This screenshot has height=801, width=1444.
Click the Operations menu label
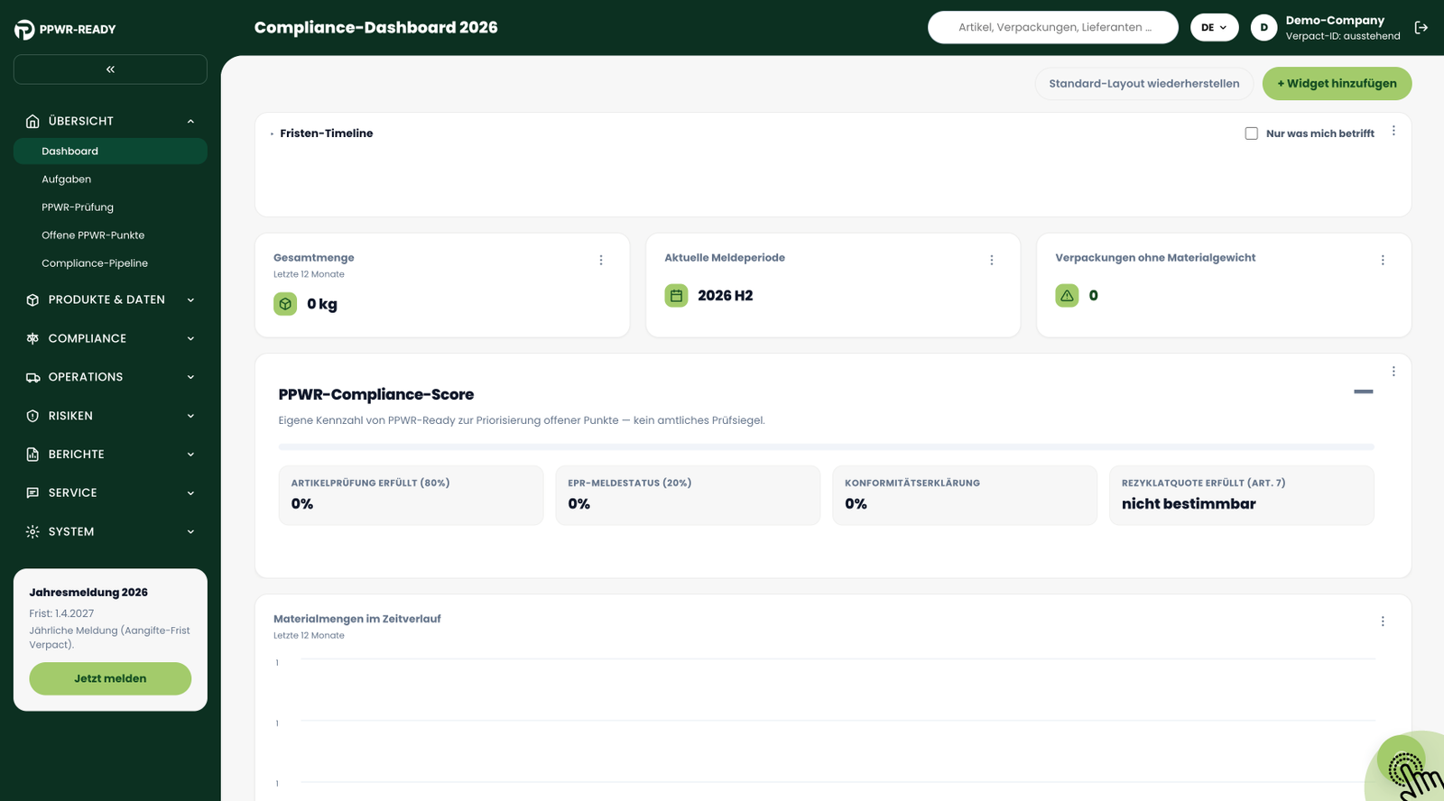pyautogui.click(x=86, y=377)
